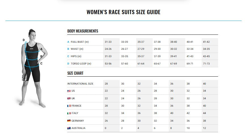Click the France flag icon
This screenshot has width=249, height=138.
(x=69, y=106)
